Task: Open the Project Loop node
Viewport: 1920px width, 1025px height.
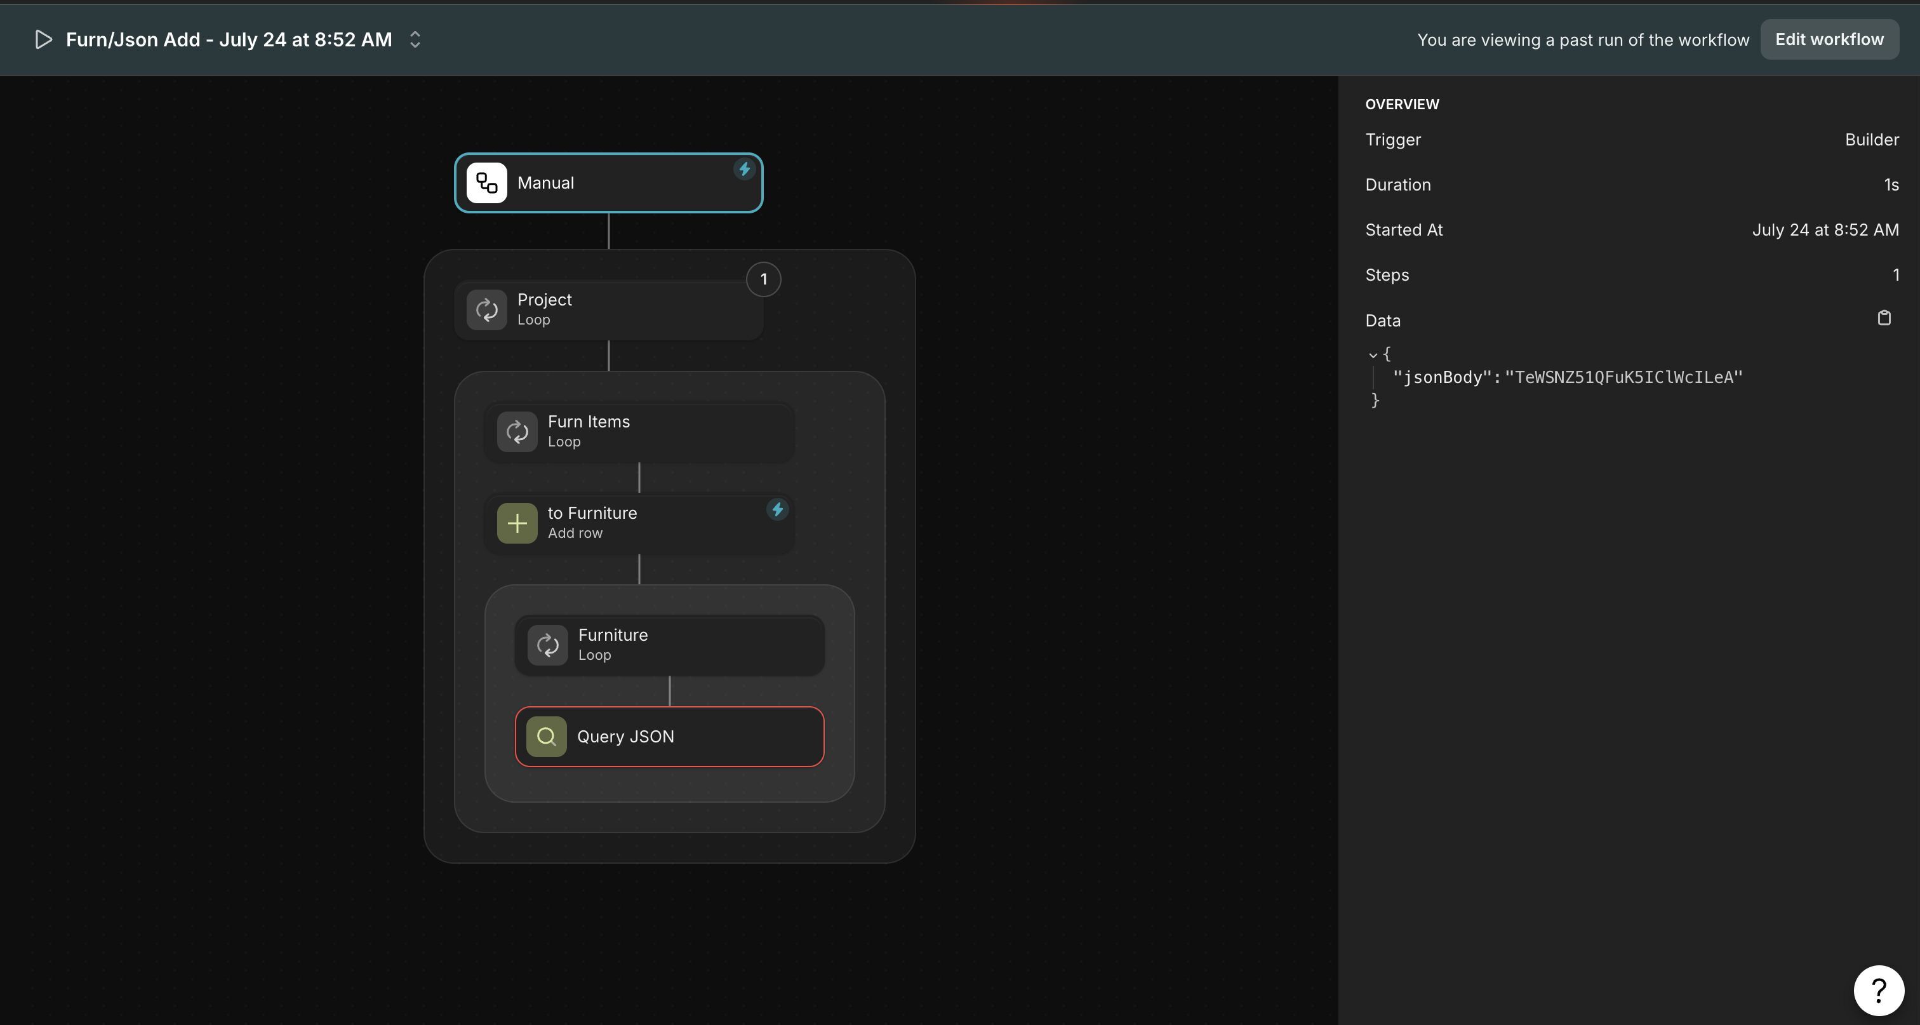Action: tap(608, 310)
